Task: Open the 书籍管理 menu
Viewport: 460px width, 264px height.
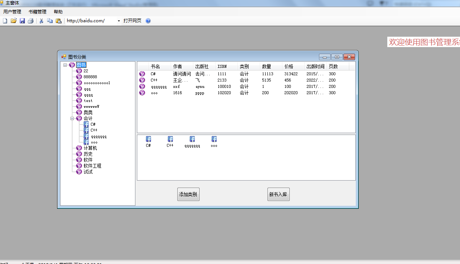Action: click(37, 12)
